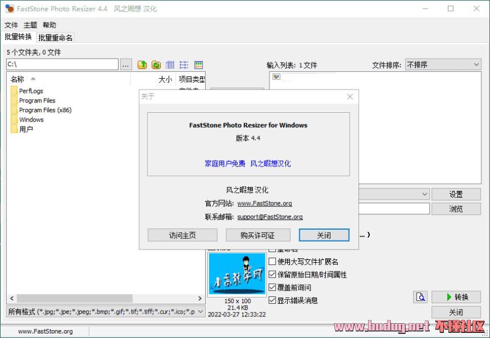Screen dimensions: 490x338
Task: Sort by the 大小 column header
Action: tap(165, 79)
